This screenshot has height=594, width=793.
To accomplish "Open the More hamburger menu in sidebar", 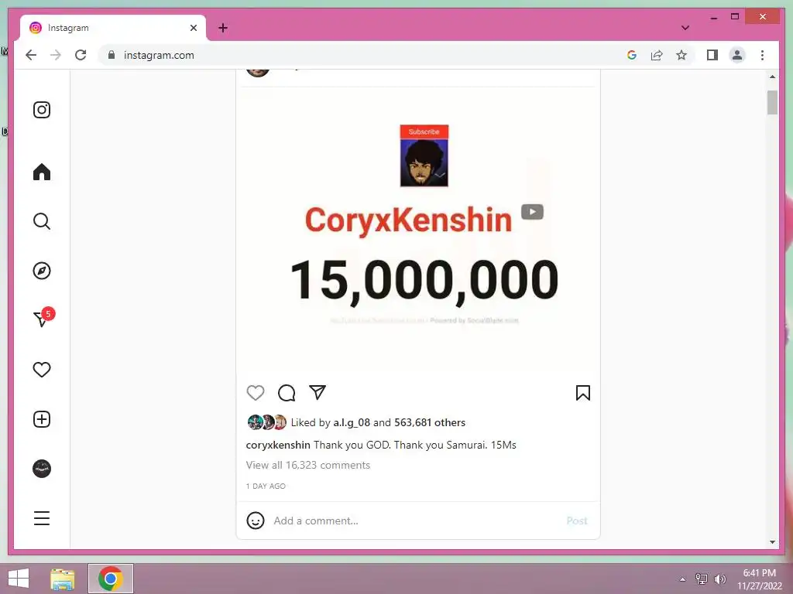I will click(x=42, y=518).
